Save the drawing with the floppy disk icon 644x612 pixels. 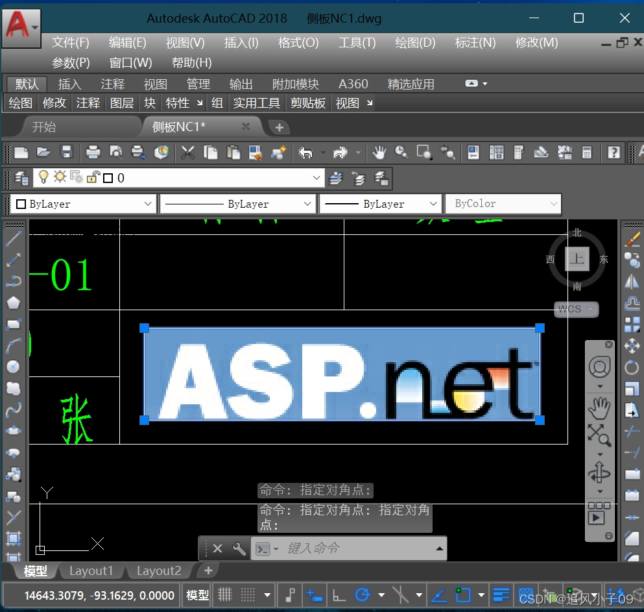tap(67, 153)
